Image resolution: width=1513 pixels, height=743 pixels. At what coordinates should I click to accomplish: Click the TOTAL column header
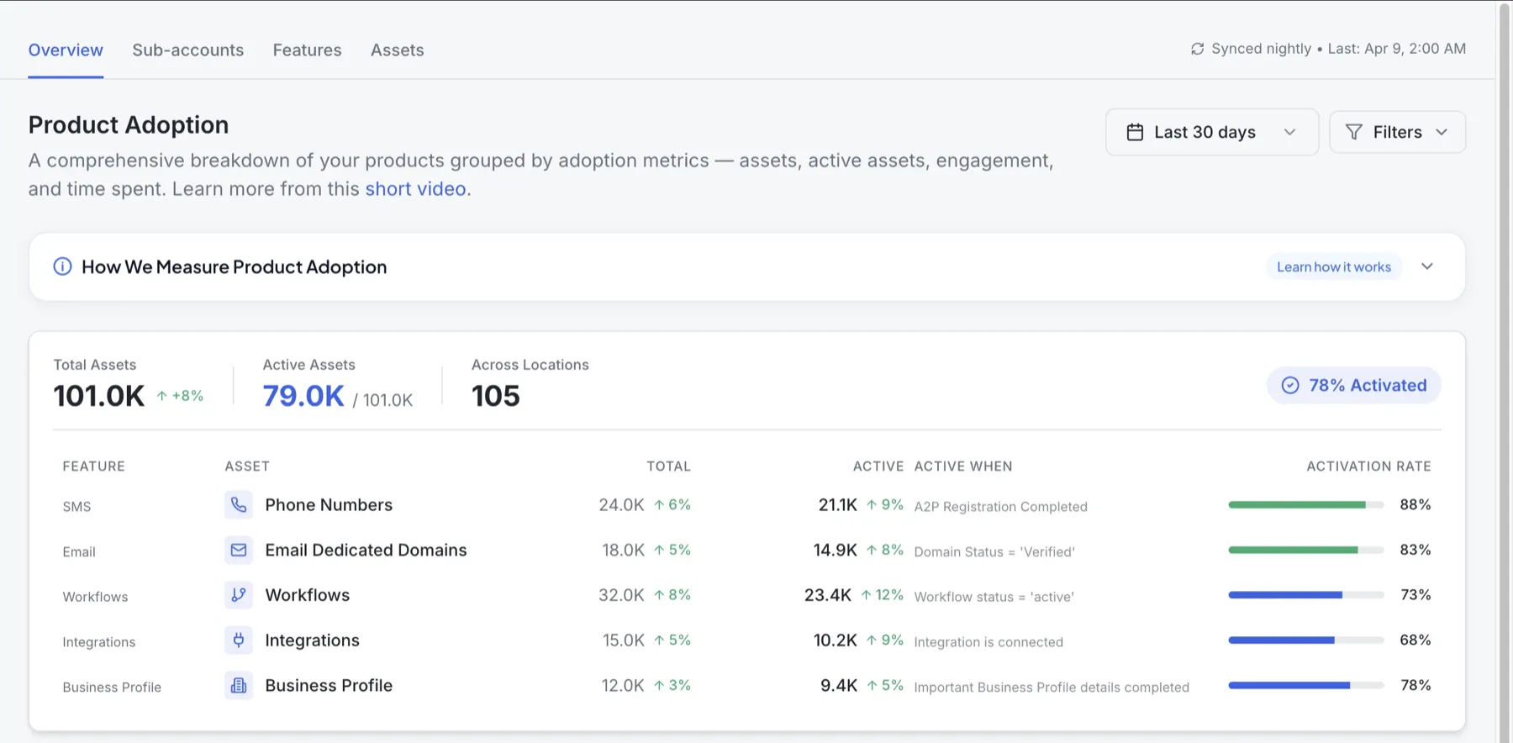668,466
